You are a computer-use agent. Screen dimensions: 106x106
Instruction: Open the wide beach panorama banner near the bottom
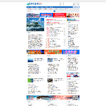(53, 98)
